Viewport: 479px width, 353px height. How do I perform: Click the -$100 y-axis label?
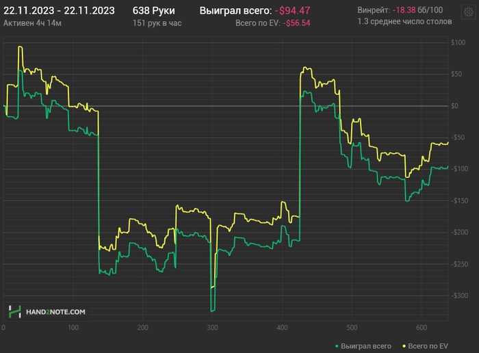pos(459,169)
